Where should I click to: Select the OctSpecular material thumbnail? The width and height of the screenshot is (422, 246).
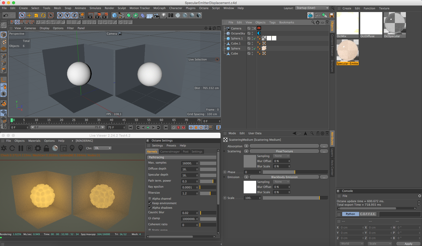pos(395,24)
